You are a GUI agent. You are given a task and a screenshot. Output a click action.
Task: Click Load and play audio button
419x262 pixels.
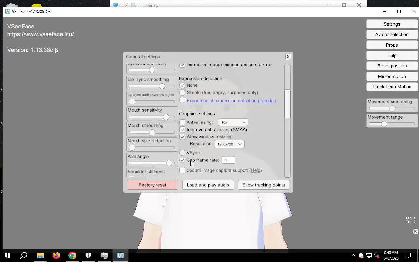(x=208, y=185)
